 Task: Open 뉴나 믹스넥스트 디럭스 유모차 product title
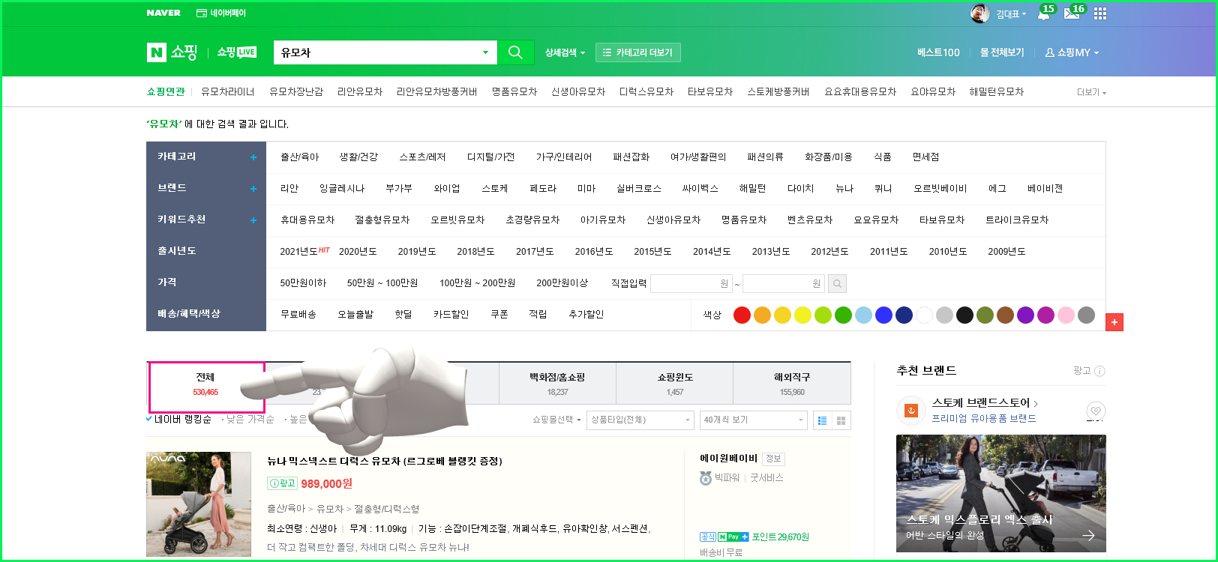(x=385, y=461)
